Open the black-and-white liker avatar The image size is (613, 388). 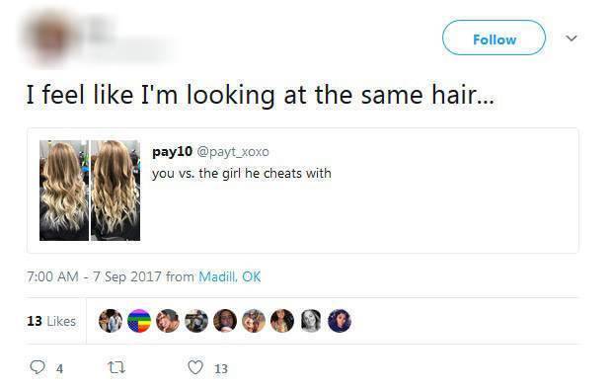click(x=311, y=321)
